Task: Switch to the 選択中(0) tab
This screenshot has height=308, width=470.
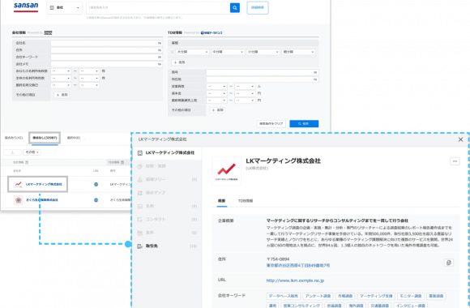Action: point(74,138)
